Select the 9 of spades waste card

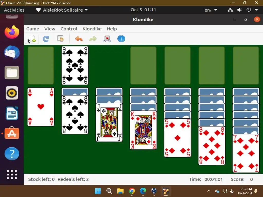coord(75,65)
